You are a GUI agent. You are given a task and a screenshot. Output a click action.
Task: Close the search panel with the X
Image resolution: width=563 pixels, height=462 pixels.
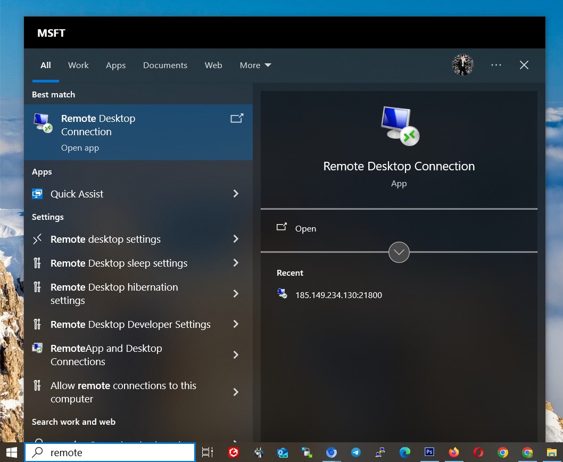coord(524,65)
